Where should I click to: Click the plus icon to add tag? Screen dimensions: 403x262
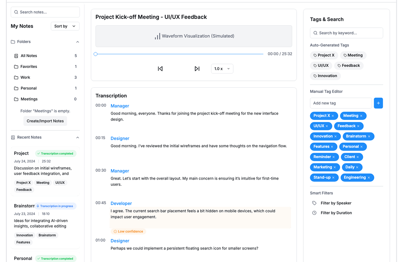point(378,103)
